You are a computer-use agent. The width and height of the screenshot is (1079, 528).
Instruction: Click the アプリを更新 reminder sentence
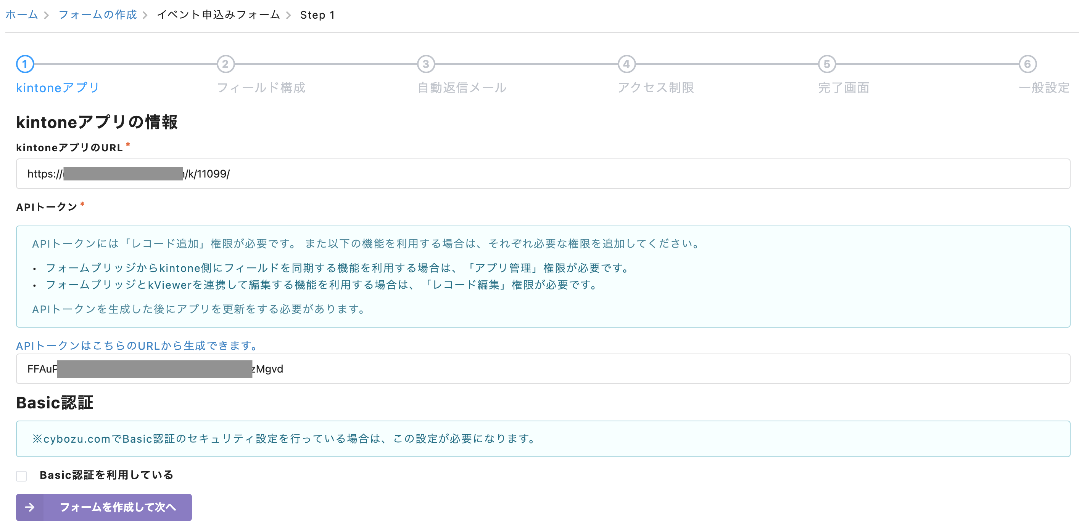[x=200, y=309]
